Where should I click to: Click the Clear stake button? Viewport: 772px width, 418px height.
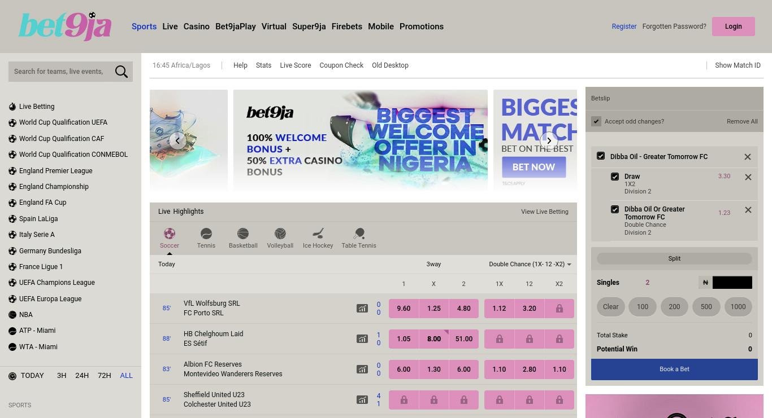[611, 307]
